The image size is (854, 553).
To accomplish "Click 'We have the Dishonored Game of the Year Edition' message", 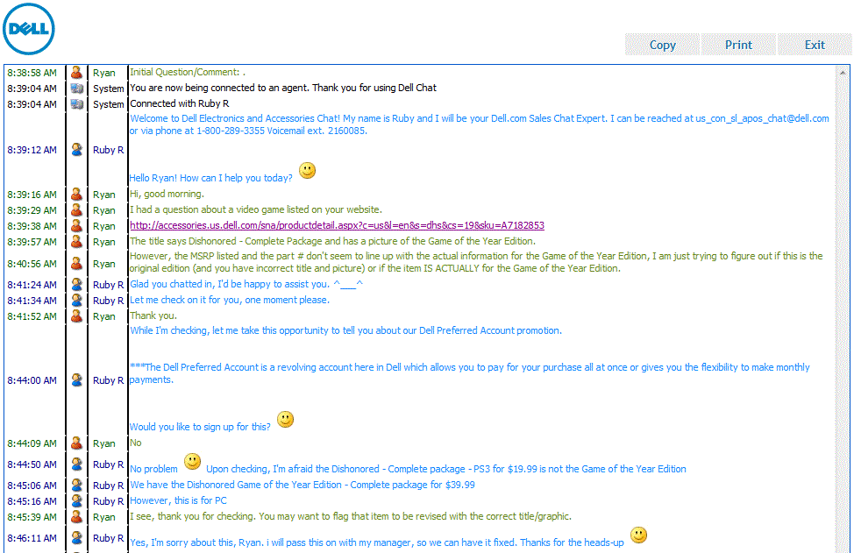I will pos(302,485).
